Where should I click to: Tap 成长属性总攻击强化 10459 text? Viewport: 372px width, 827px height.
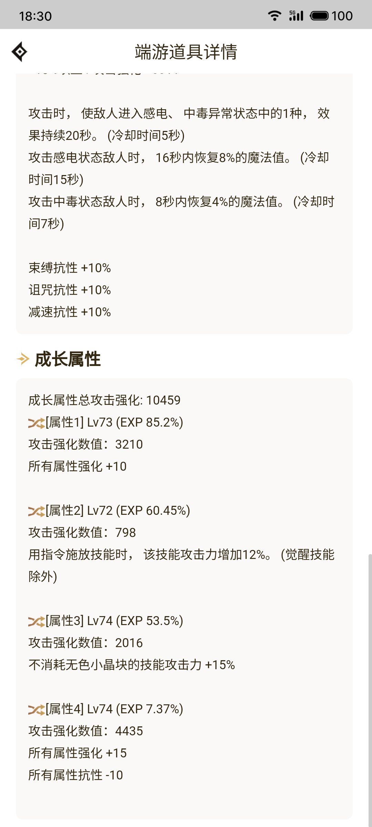pos(104,400)
